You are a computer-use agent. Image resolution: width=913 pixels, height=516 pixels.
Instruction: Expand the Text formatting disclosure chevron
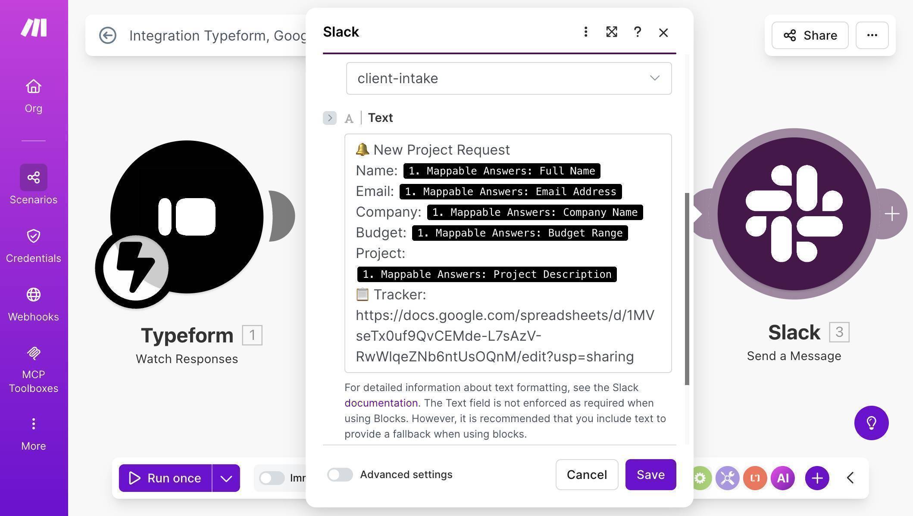(329, 118)
